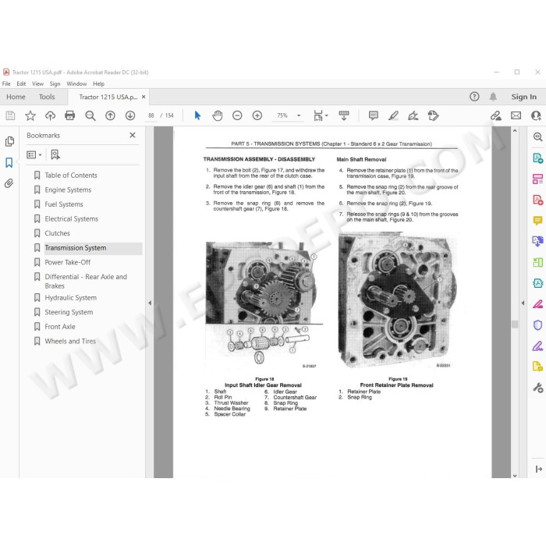The width and height of the screenshot is (546, 546).
Task: Close the Tractor 1215 USA.pdf tab
Action: pyautogui.click(x=144, y=97)
